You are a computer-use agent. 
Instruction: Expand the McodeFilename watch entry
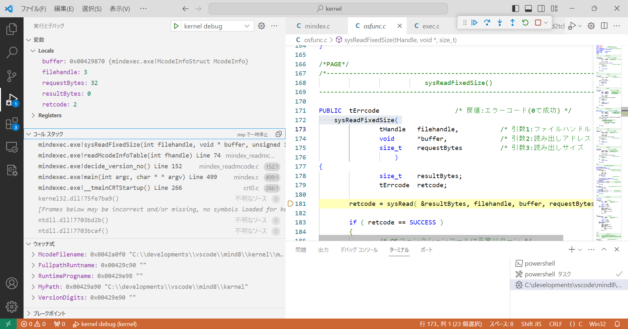tap(33, 255)
